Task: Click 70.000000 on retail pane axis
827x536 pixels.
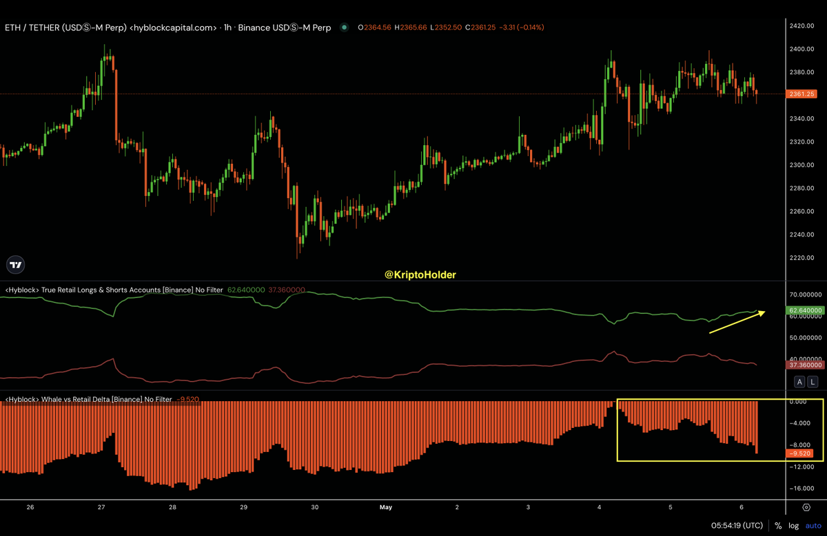Action: point(806,294)
